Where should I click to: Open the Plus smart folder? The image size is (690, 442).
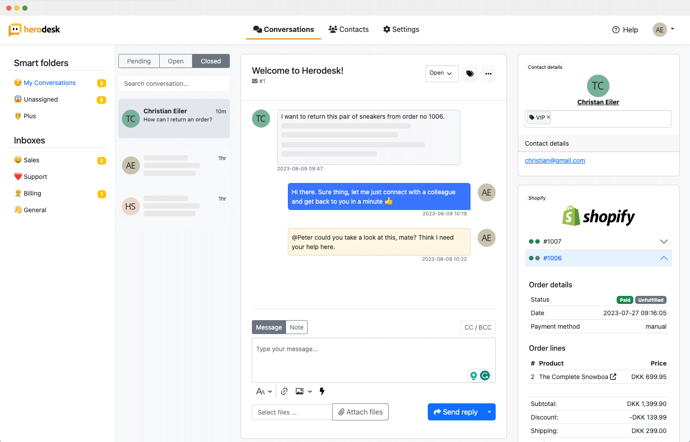click(x=30, y=116)
